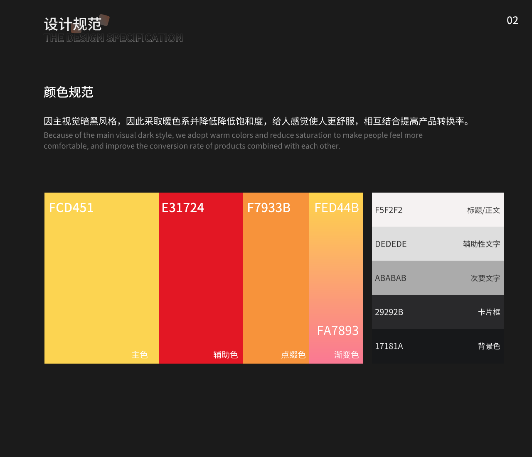Image resolution: width=532 pixels, height=457 pixels.
Task: Select the DEDEDE 辅助性文字 swatch row
Action: coord(438,244)
